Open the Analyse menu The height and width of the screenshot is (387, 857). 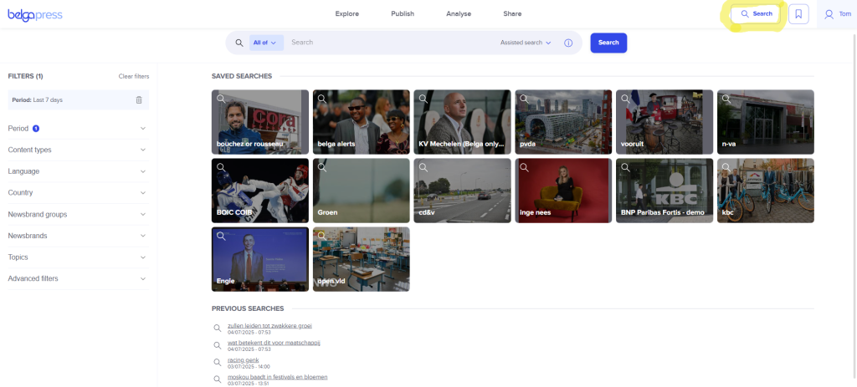tap(459, 13)
